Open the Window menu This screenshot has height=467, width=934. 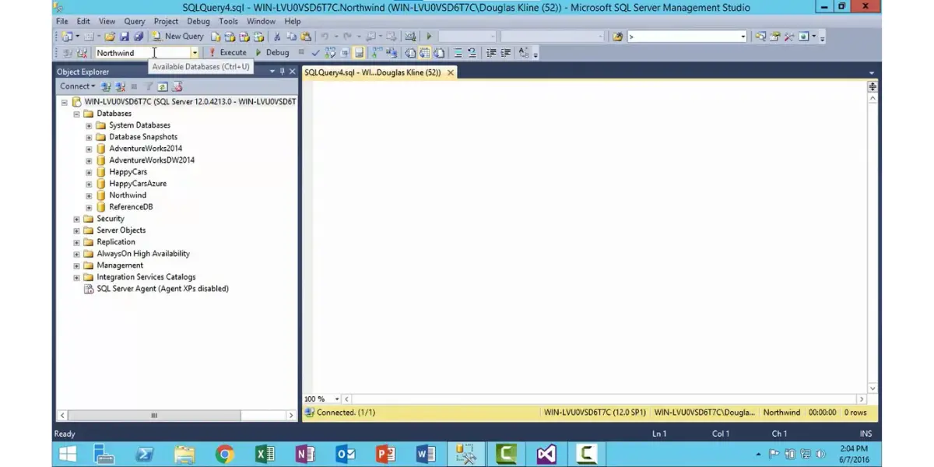261,21
